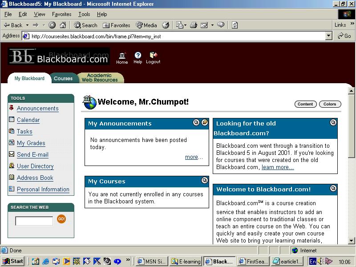
Task: Click the Blackboard.com logo
Action: 59,56
